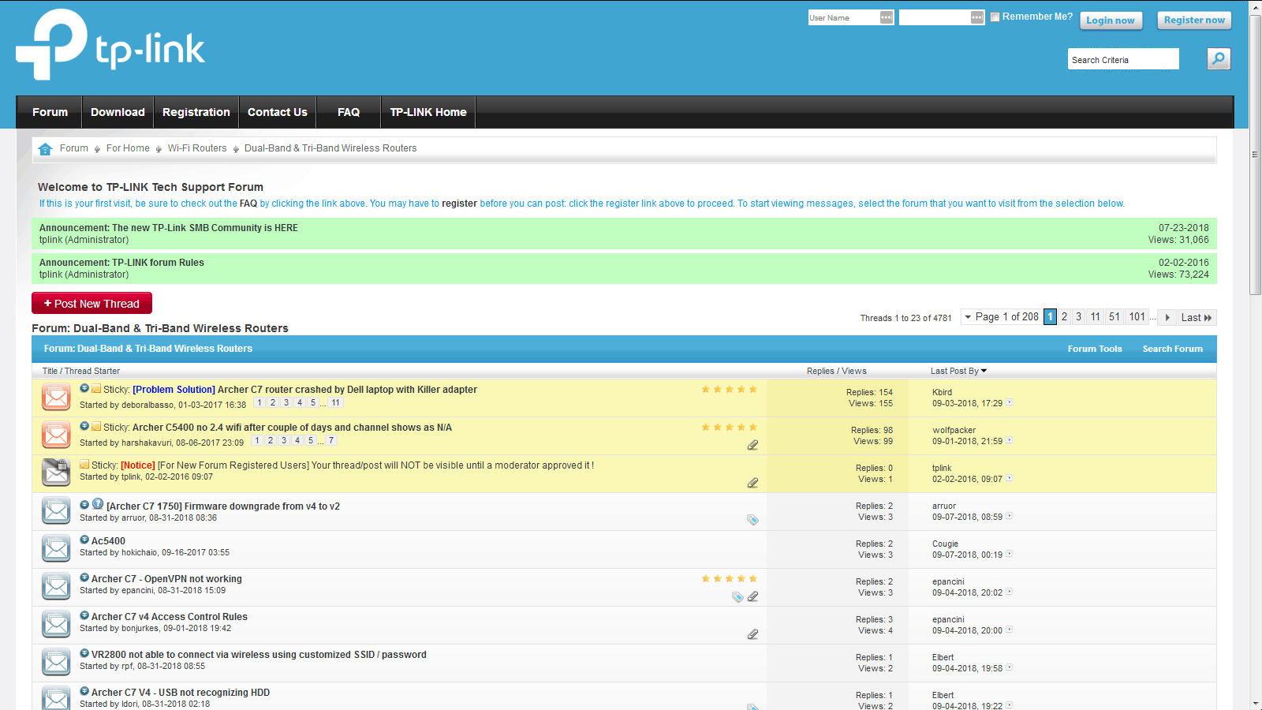The image size is (1262, 710).
Task: Go to last post by Cougie
Action: pos(1010,554)
